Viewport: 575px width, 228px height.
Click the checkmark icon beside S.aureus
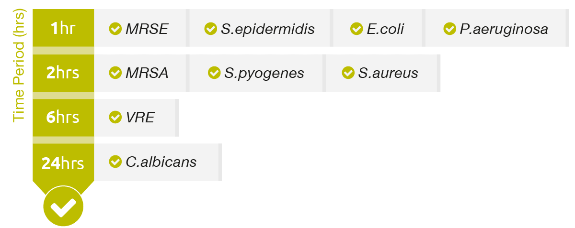tap(348, 73)
